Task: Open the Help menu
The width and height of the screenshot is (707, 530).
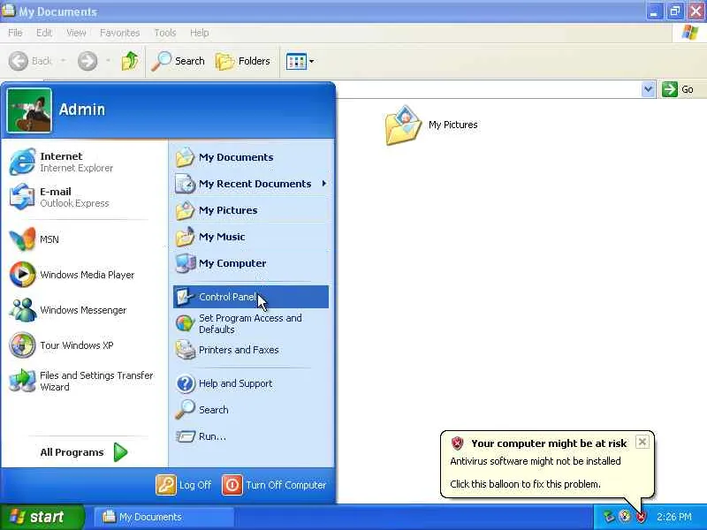Action: click(x=200, y=33)
